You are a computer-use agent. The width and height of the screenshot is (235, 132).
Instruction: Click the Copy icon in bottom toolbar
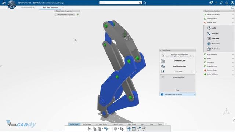click(94, 129)
